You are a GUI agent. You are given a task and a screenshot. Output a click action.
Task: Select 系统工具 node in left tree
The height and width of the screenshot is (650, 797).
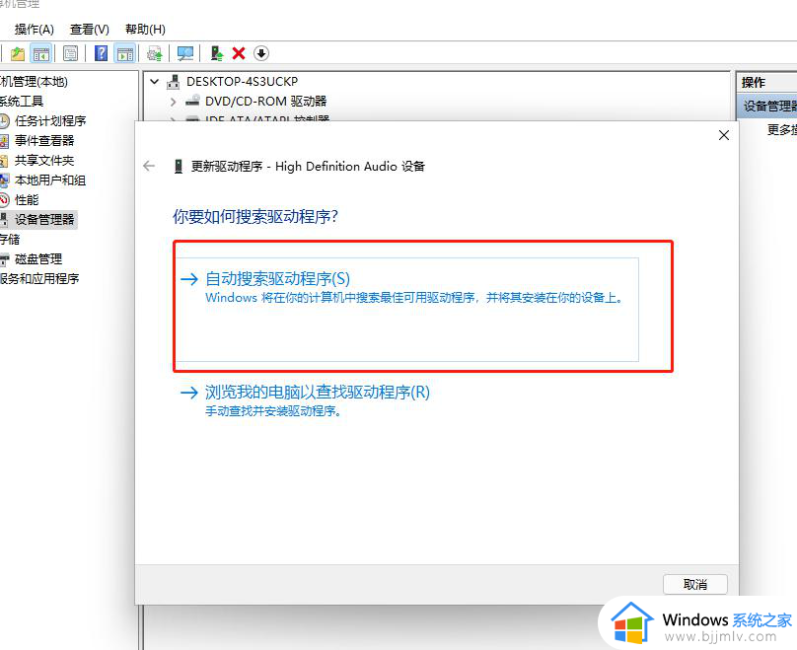22,102
